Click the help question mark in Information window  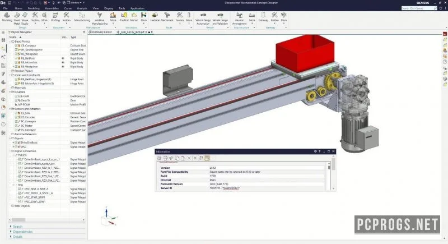click(319, 151)
